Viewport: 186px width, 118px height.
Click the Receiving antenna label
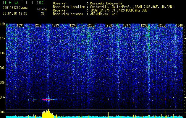pyautogui.click(x=68, y=14)
